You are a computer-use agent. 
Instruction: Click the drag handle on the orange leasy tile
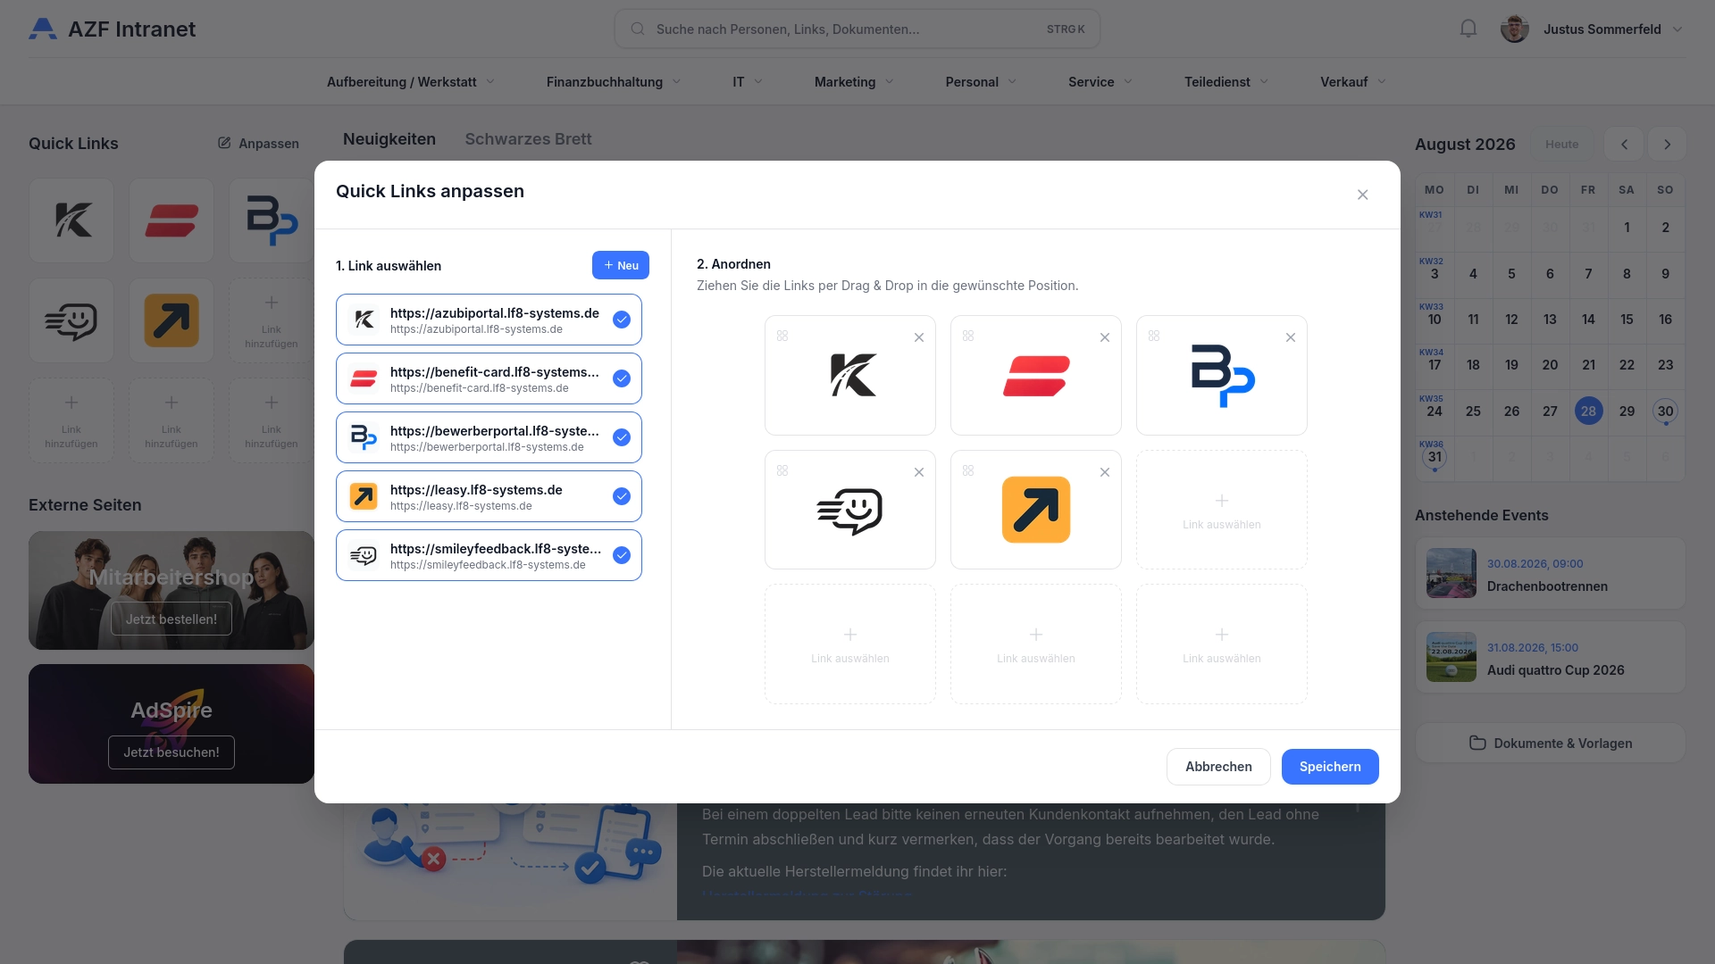968,470
